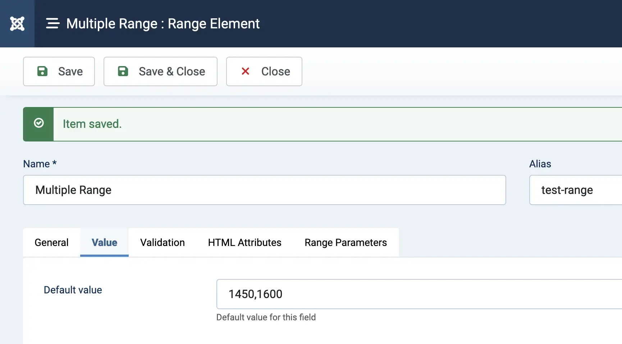The height and width of the screenshot is (344, 622).
Task: Open the General tab
Action: 52,242
